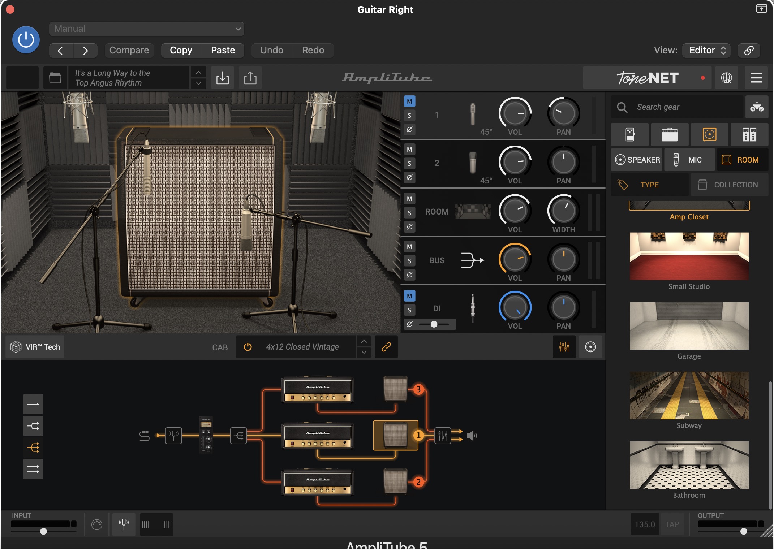Click the DI delay slider handle

tap(434, 324)
